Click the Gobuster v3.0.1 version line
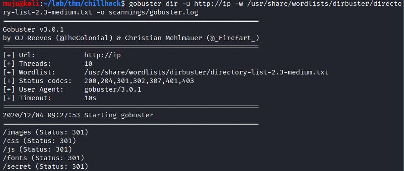 tap(33, 30)
